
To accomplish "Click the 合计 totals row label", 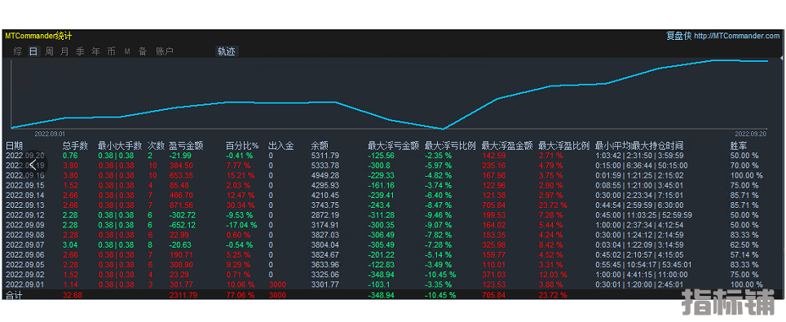I will 14,295.
